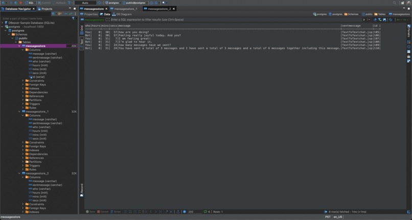Collapse the messagesstore_2 table node

19,173
